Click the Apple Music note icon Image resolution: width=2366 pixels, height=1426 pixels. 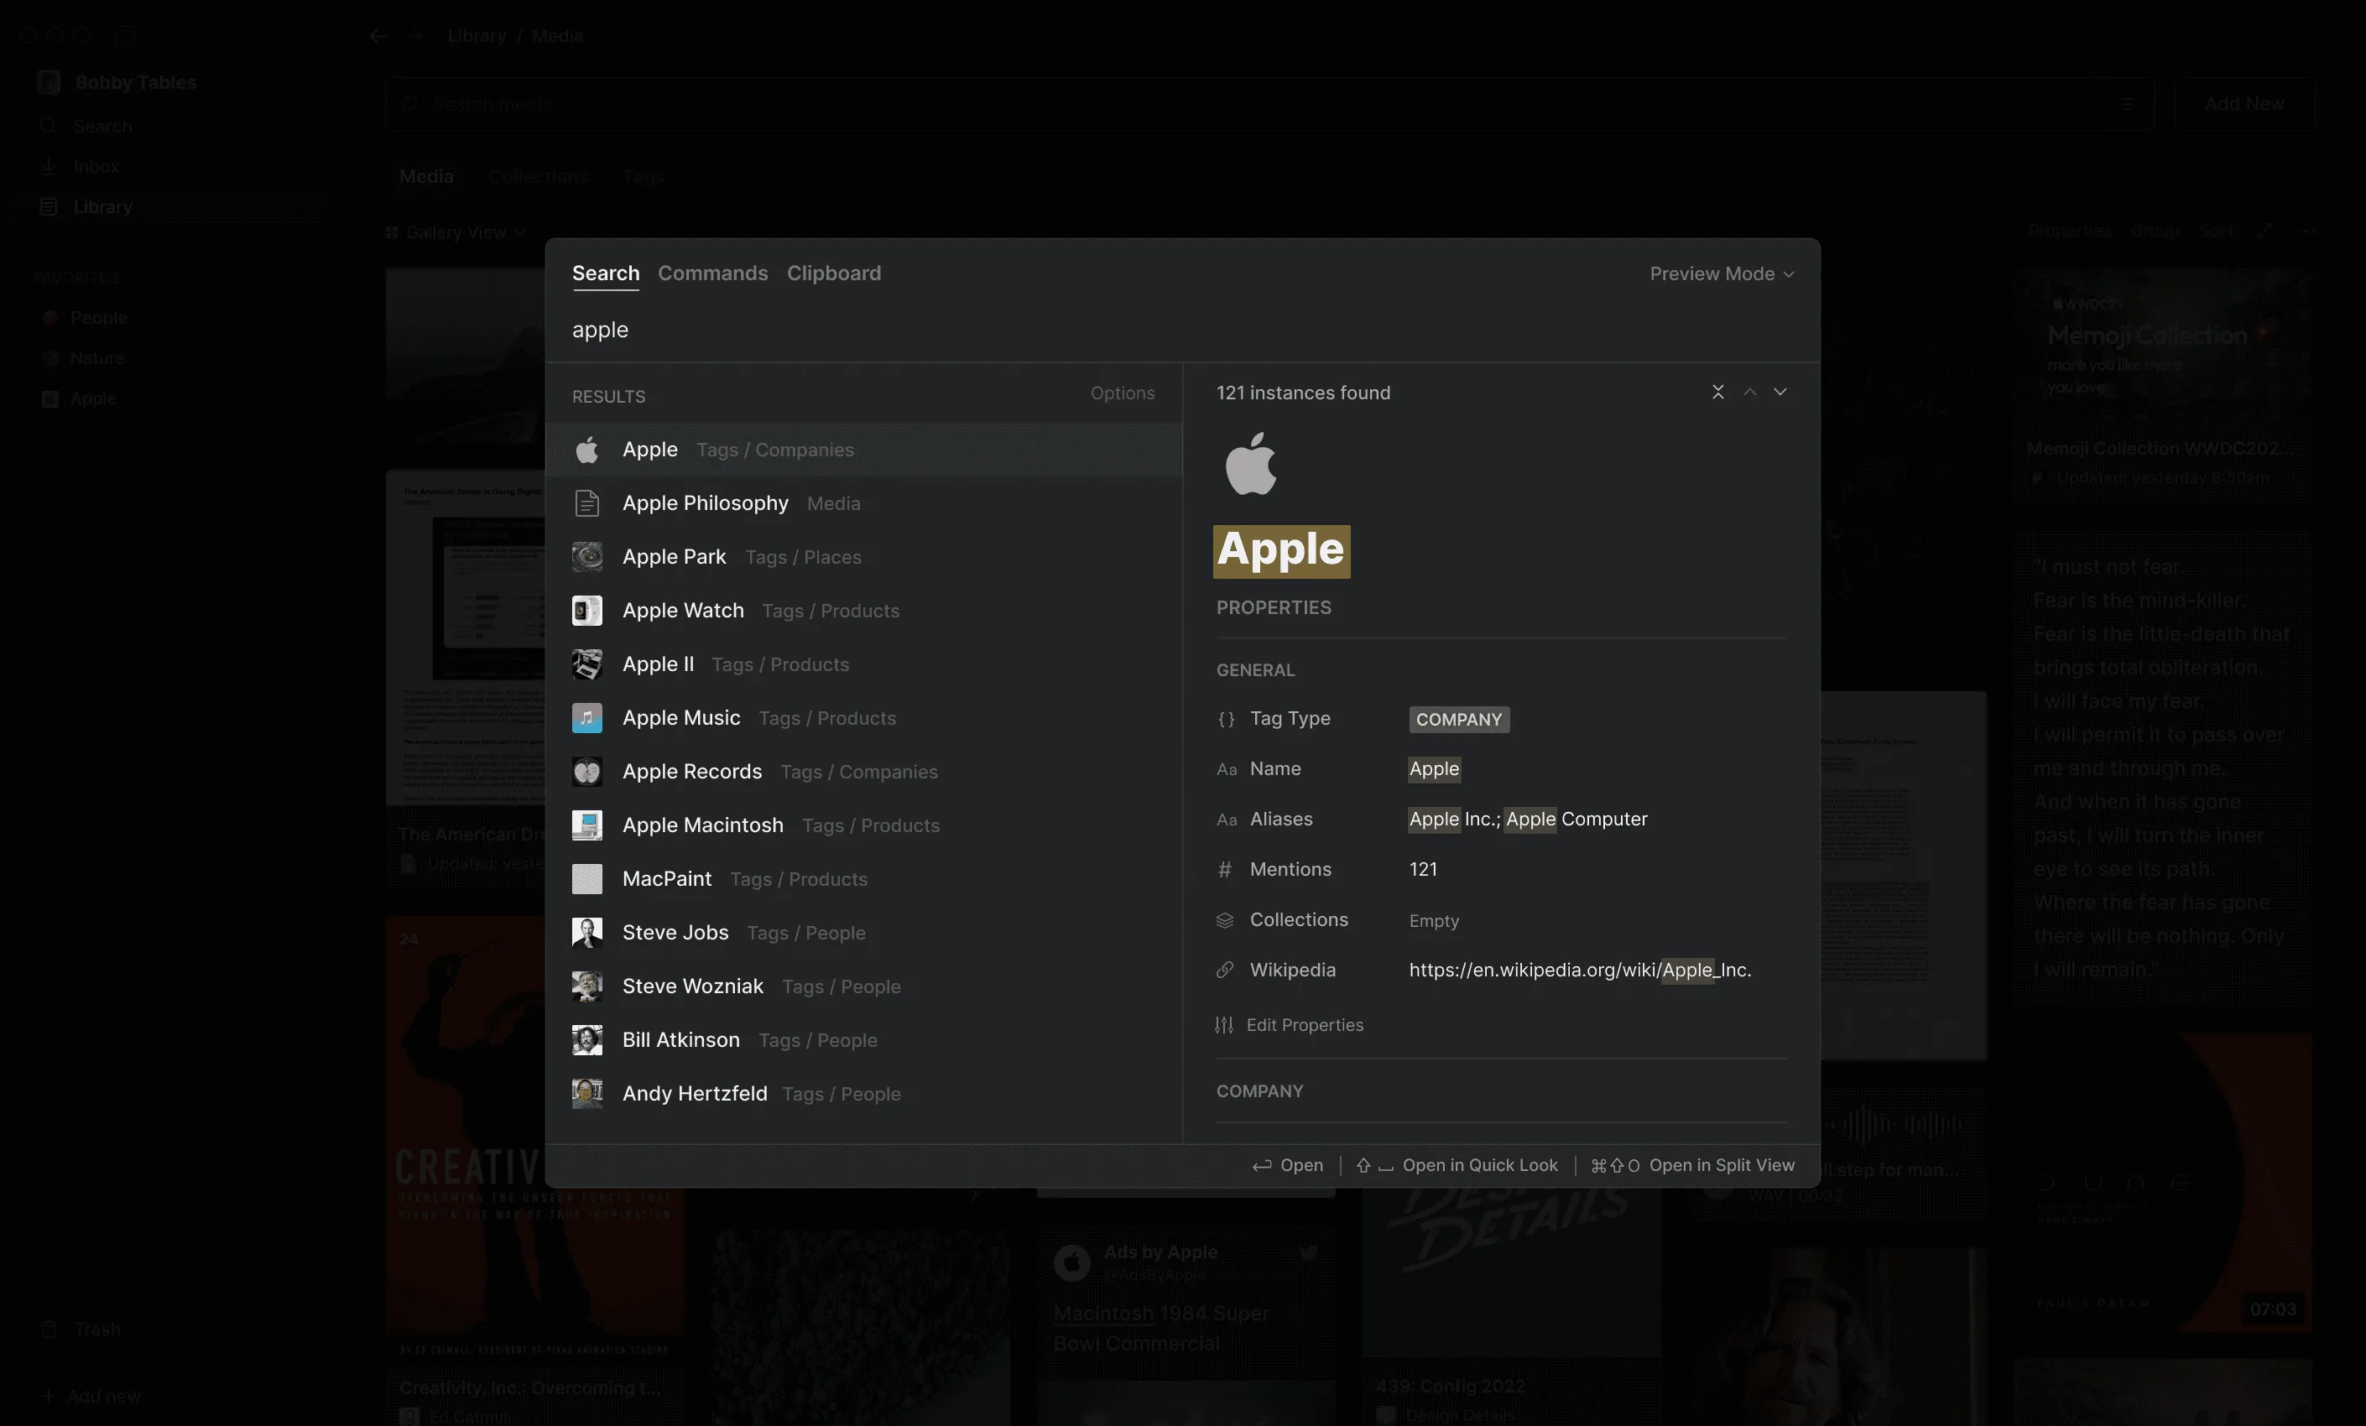[x=586, y=718]
